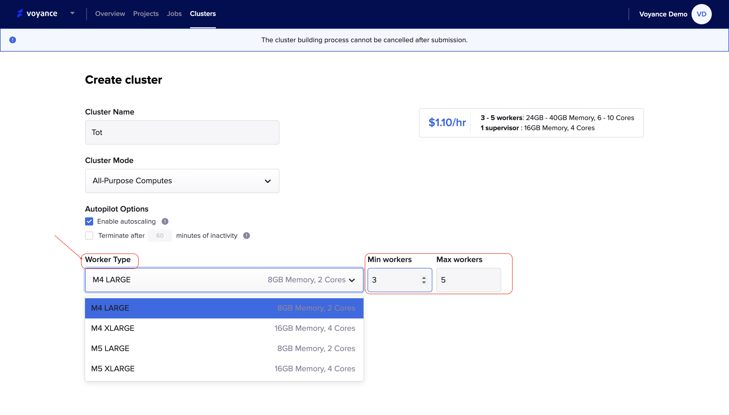Click the Autopilot Options label

[116, 209]
